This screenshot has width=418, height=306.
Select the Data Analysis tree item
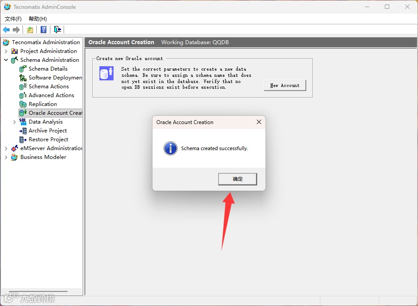coord(46,122)
